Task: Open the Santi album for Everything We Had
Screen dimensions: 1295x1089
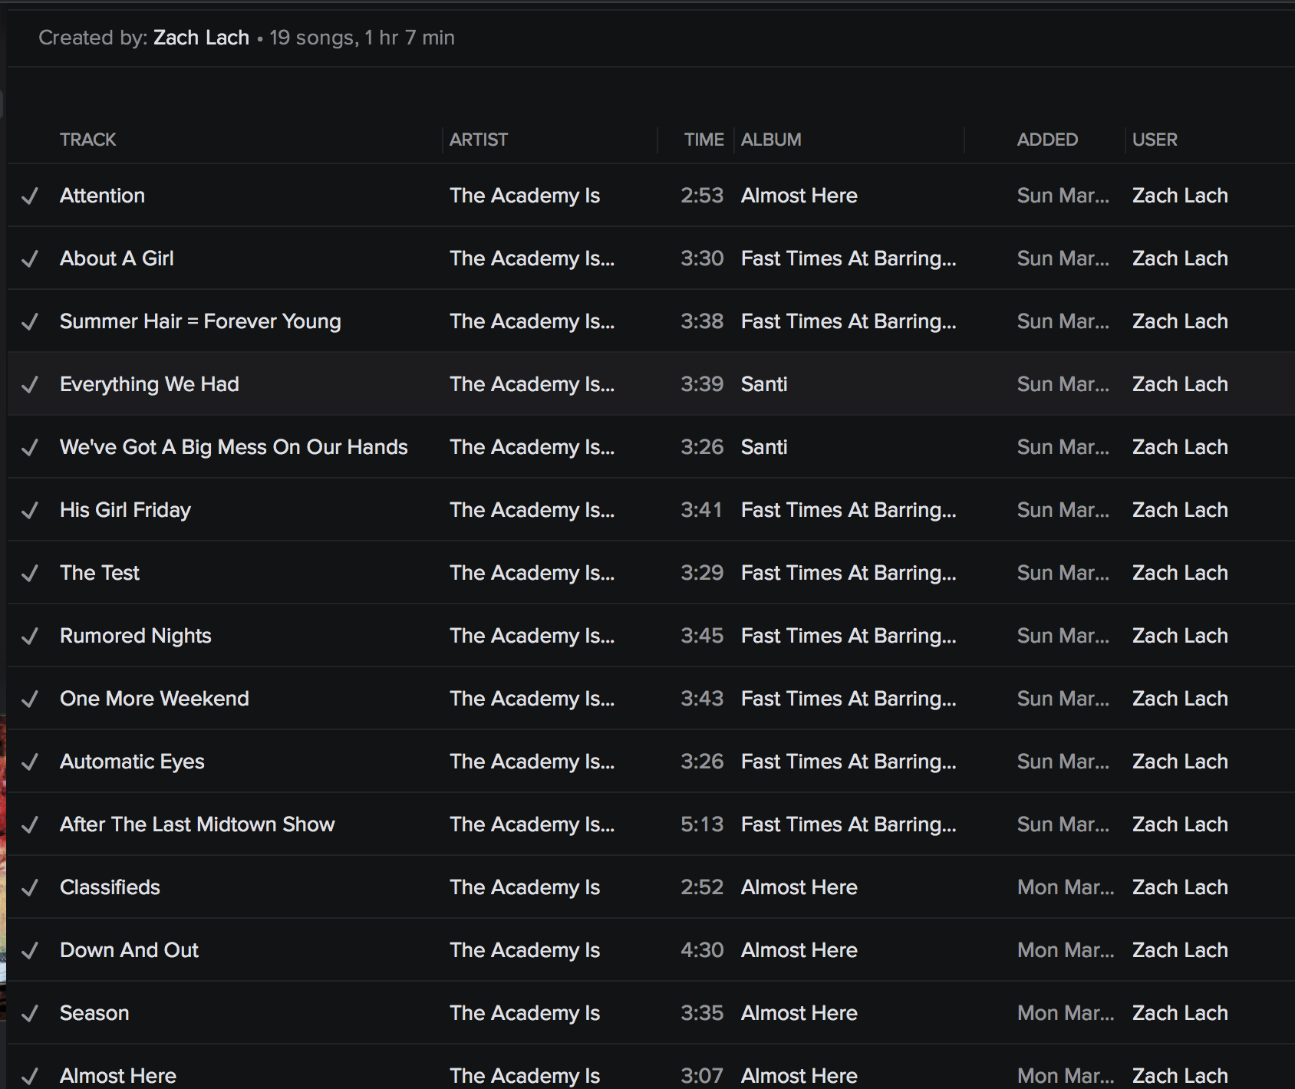Action: tap(764, 384)
